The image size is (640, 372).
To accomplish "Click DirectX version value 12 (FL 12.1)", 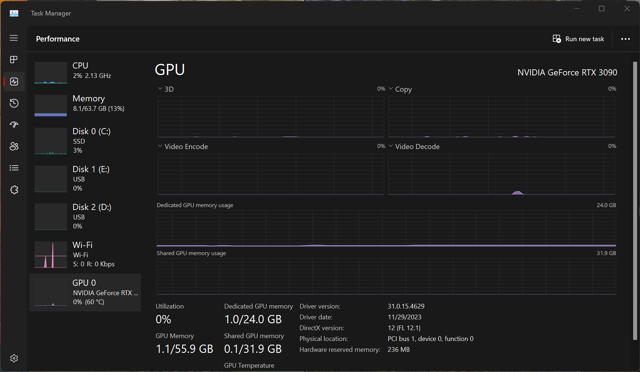I will point(404,328).
